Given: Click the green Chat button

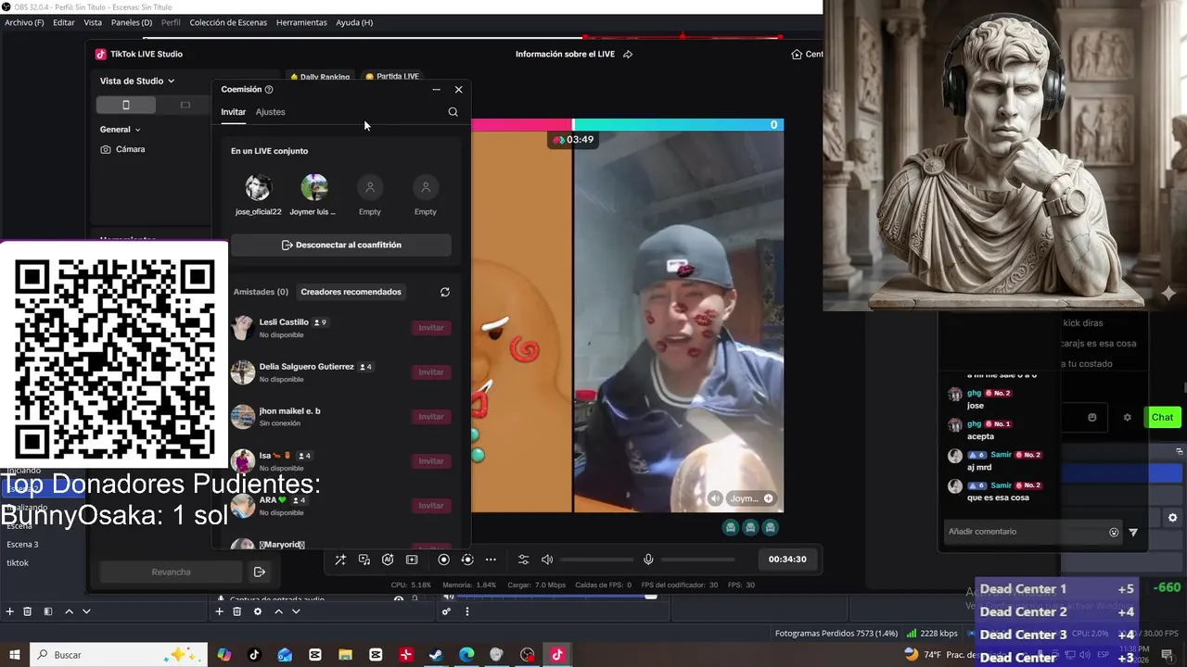Looking at the screenshot, I should click(1162, 417).
